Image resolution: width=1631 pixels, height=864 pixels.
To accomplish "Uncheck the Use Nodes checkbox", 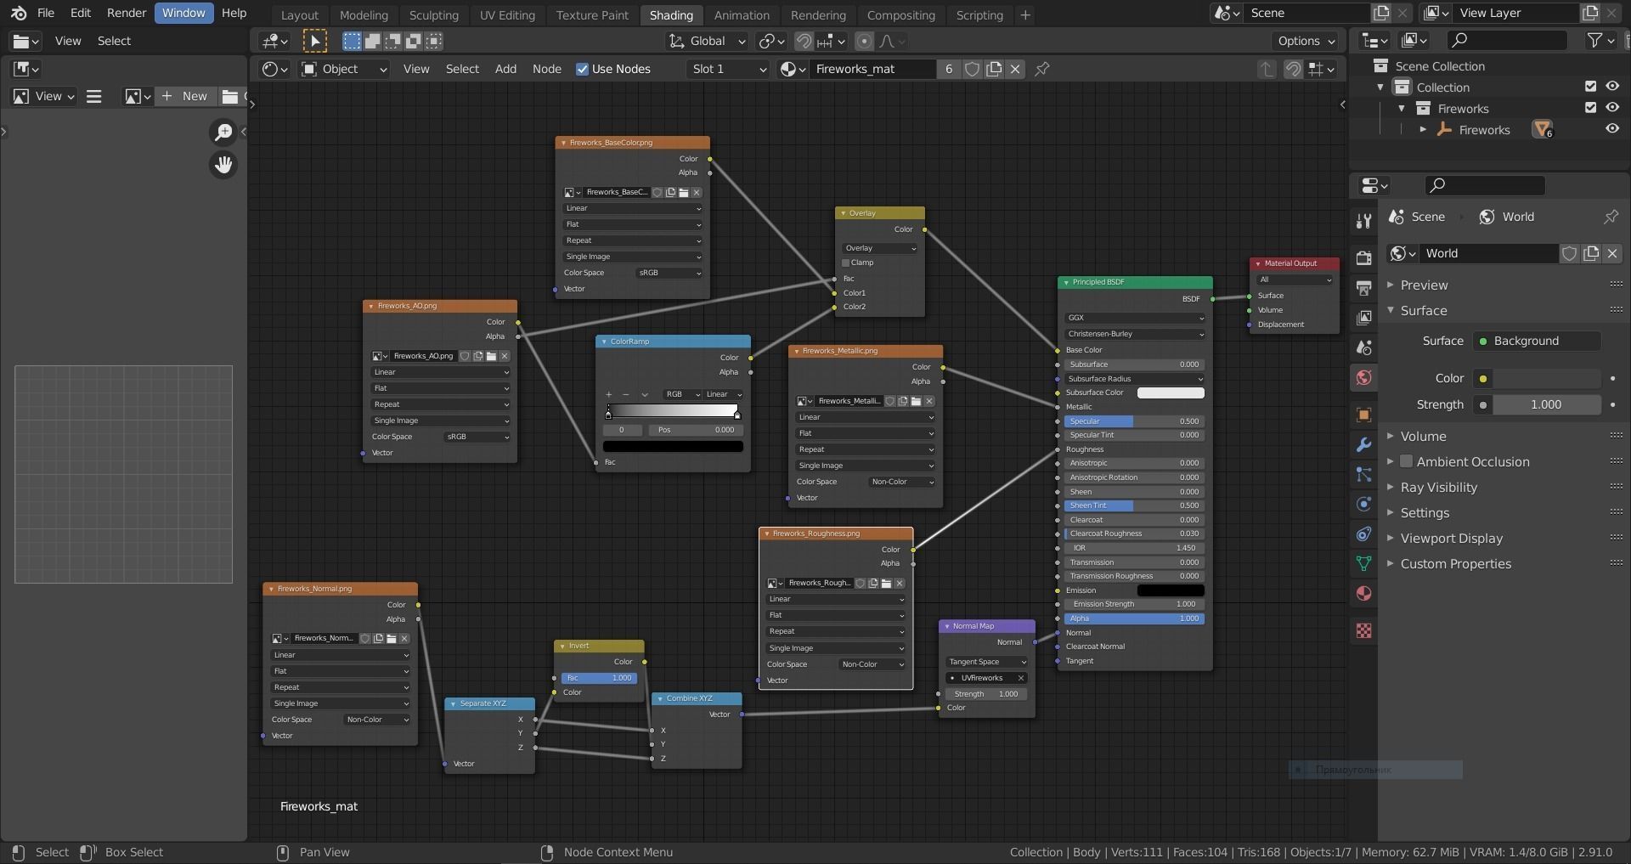I will click(x=582, y=70).
